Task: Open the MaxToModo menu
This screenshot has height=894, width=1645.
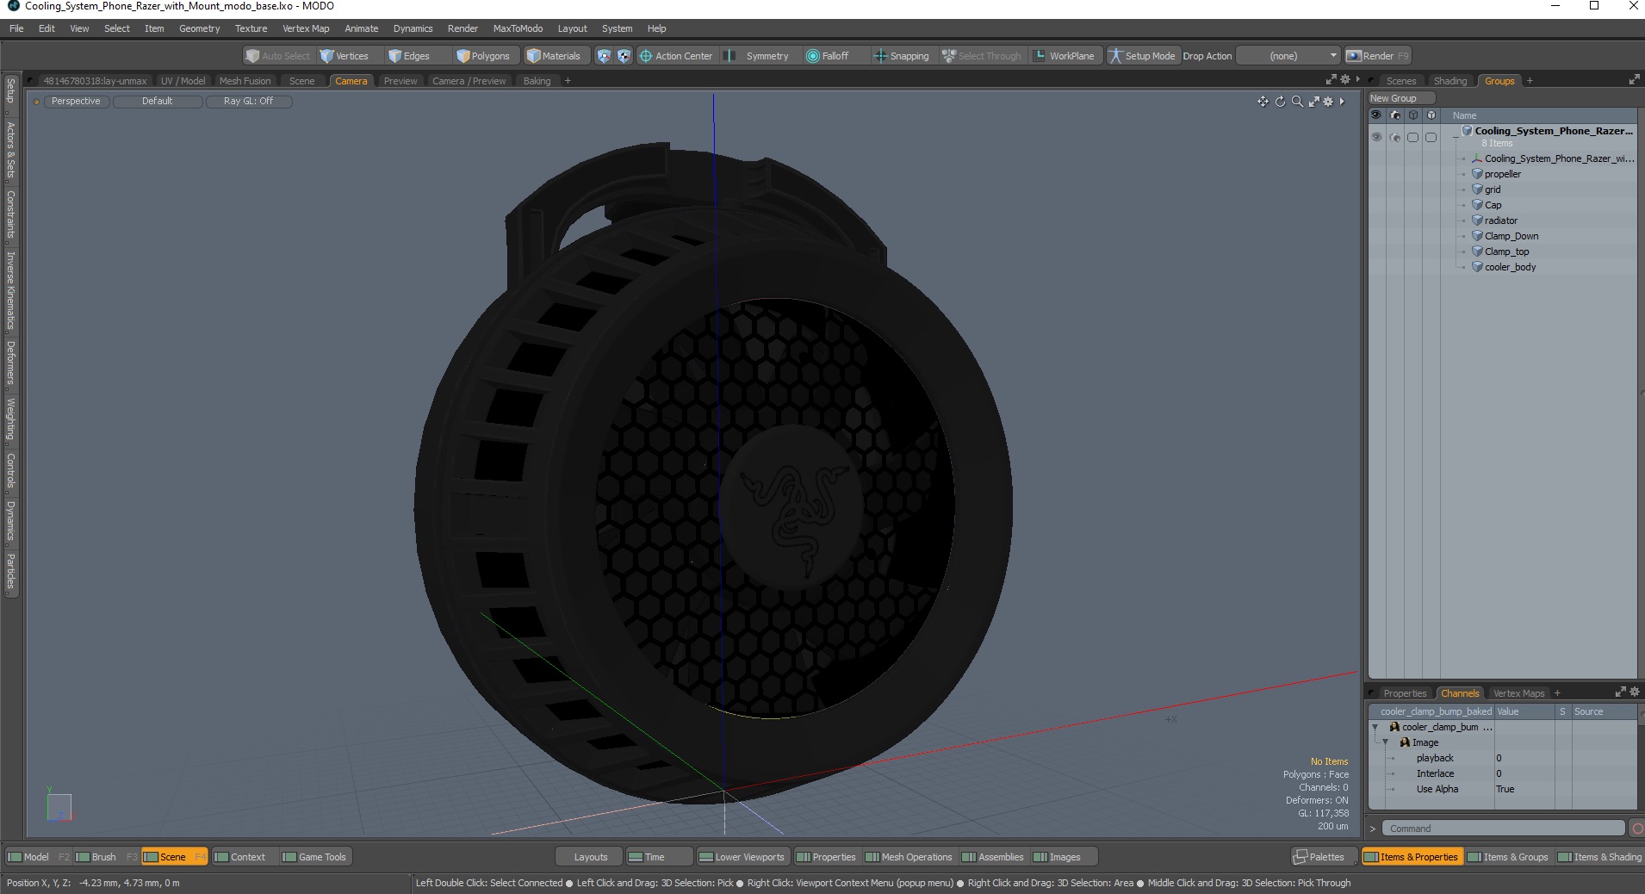Action: click(x=518, y=28)
